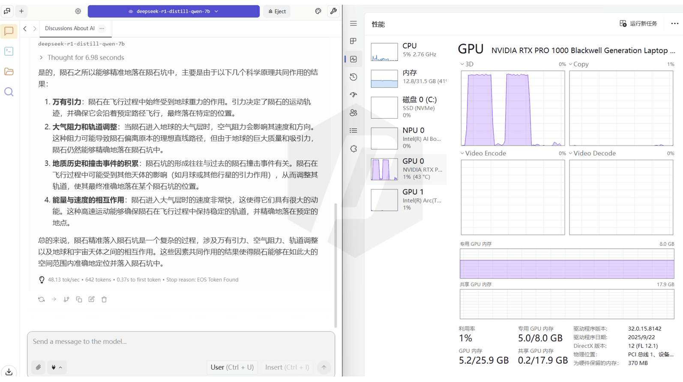Open deepseek-r1-distill-qwen-7b model selector dropdown

[174, 11]
